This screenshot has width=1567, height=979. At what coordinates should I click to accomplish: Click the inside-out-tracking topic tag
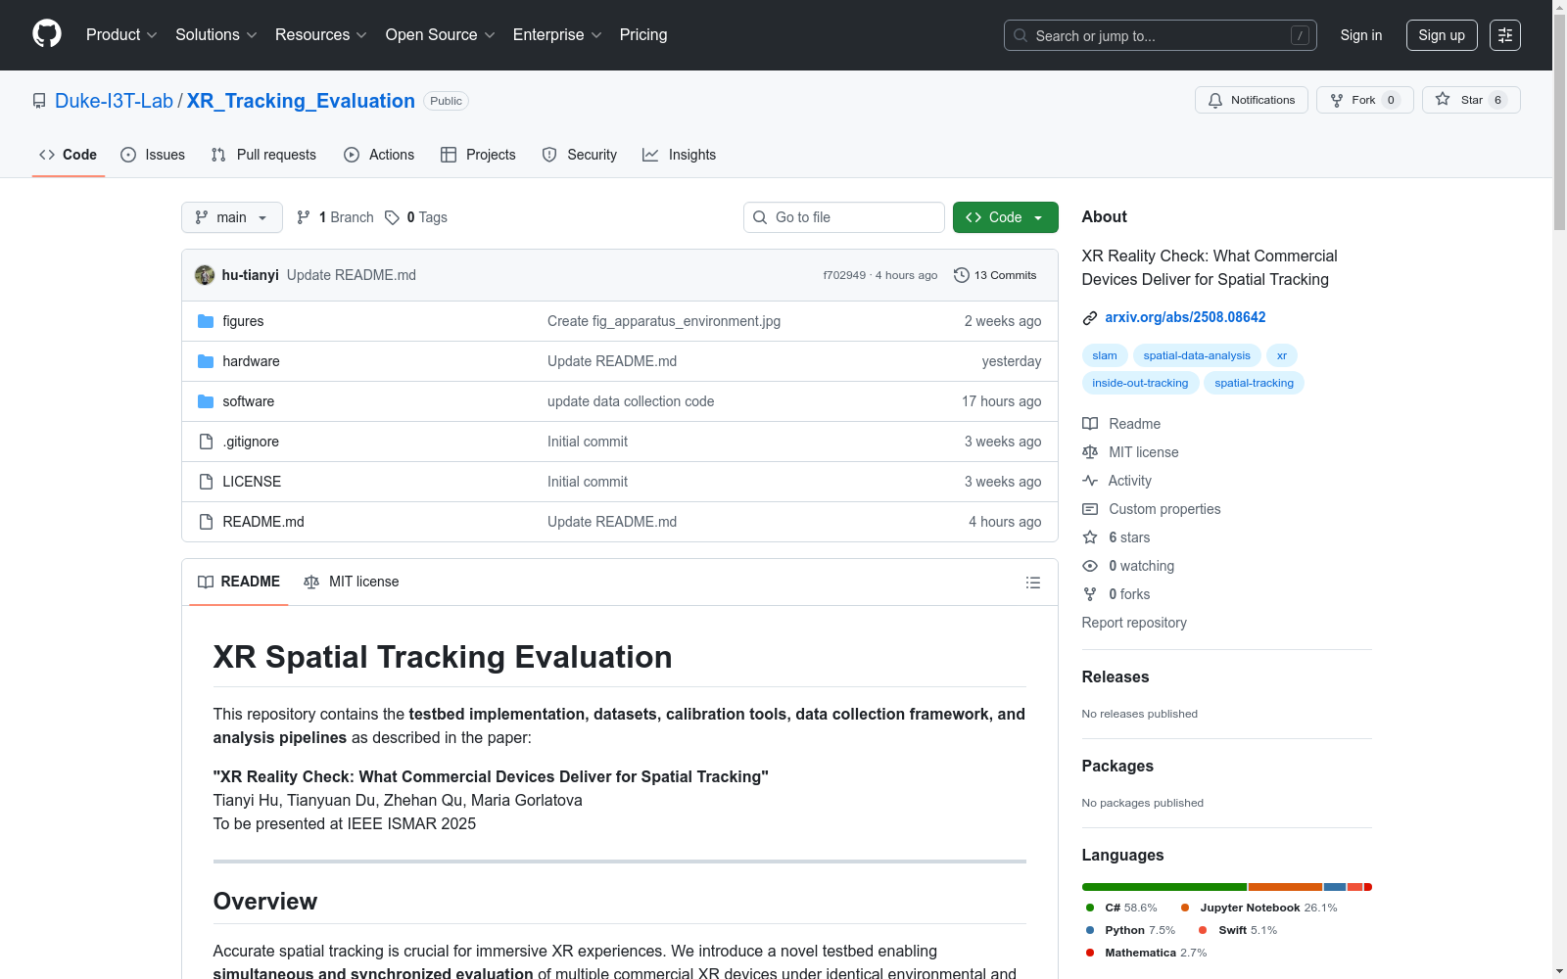pos(1140,383)
